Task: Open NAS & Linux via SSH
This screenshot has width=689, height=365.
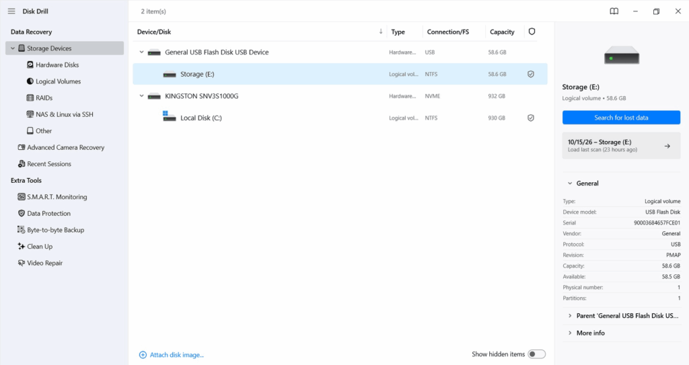Action: pos(64,115)
